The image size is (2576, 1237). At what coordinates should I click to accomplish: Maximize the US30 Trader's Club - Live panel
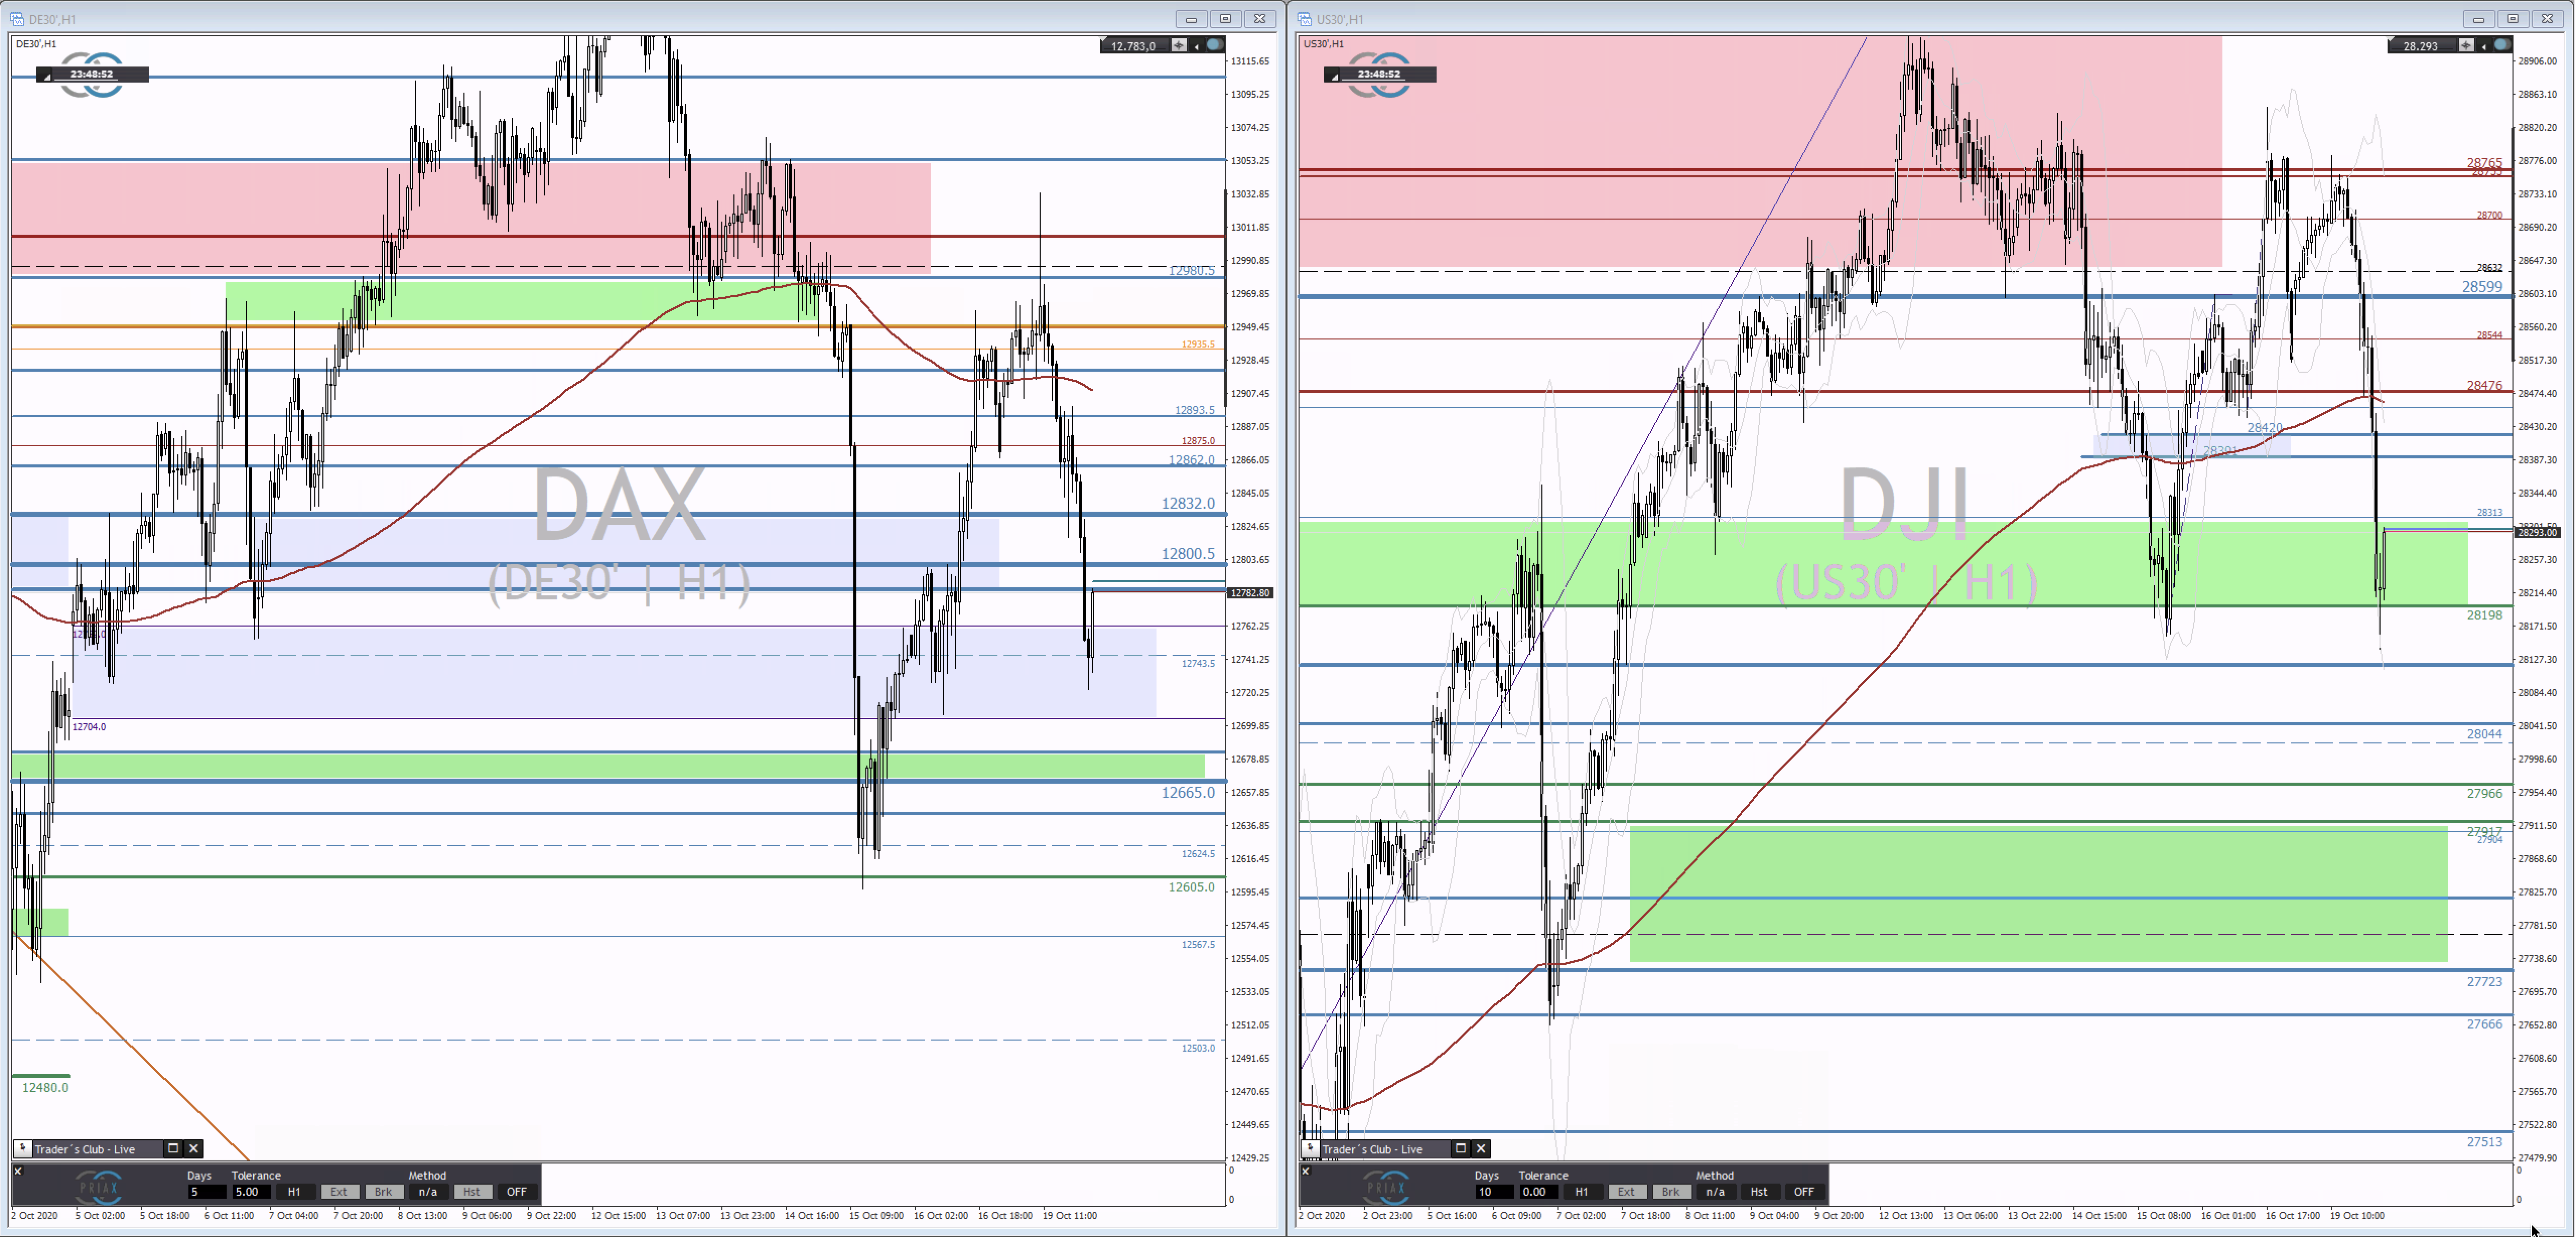tap(1460, 1148)
